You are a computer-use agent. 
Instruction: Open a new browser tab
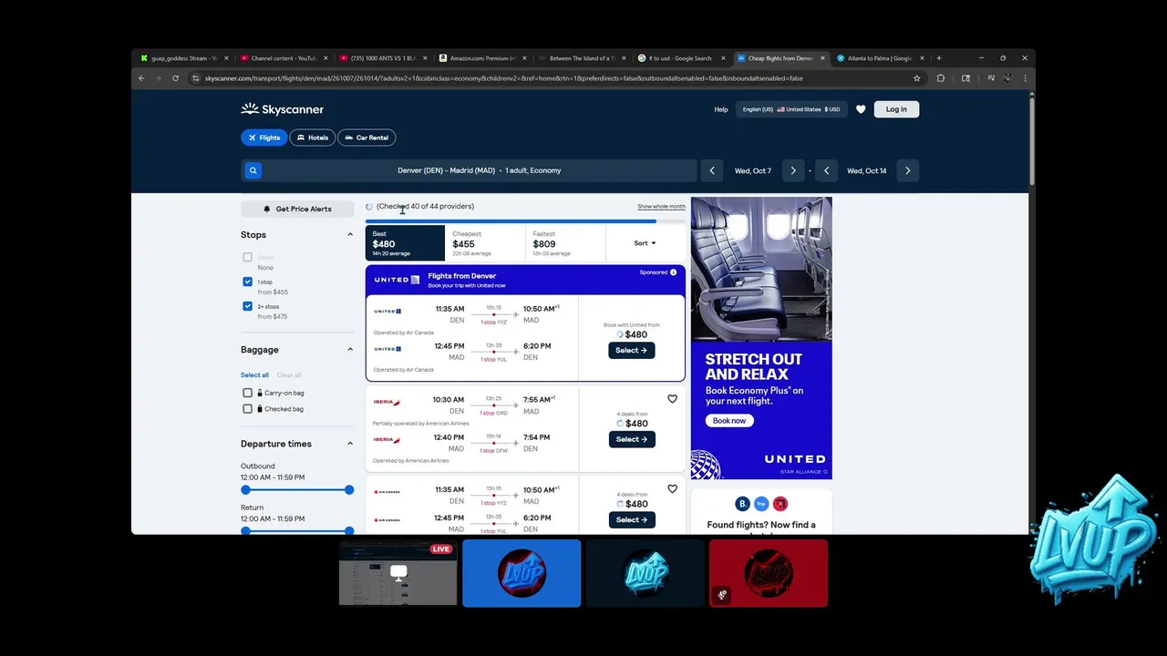click(x=938, y=58)
